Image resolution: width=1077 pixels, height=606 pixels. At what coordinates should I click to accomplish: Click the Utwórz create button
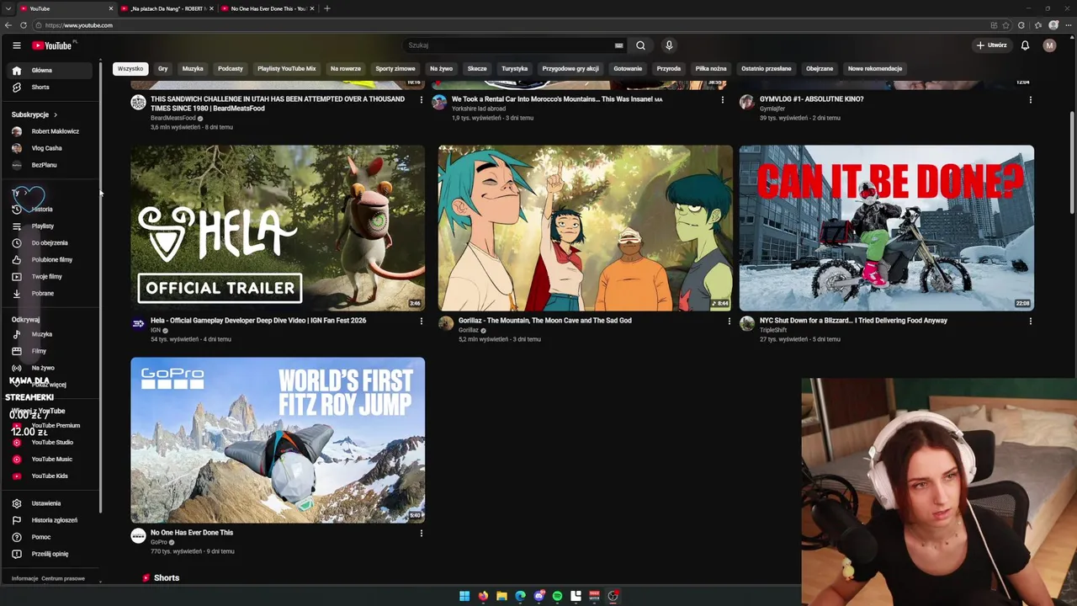click(992, 45)
